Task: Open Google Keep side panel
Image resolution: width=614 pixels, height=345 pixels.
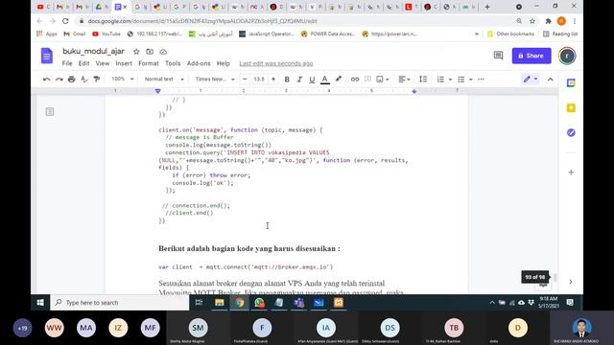Action: (x=571, y=108)
